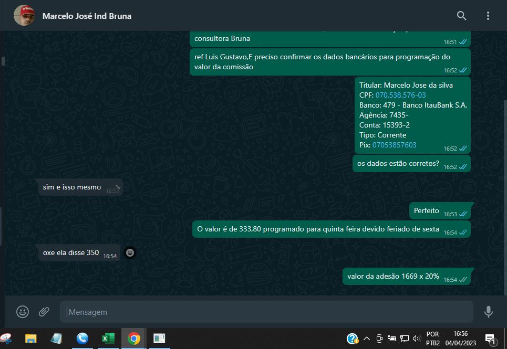Open the blue phone app in taskbar
The image size is (507, 349).
click(82, 339)
